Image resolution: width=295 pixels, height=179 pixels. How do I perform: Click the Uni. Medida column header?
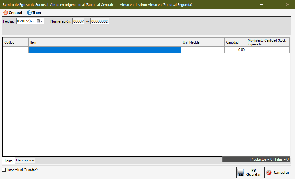pos(203,42)
